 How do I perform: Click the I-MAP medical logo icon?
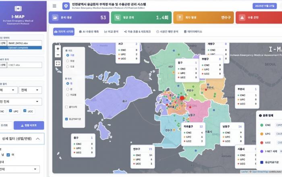click(18, 8)
